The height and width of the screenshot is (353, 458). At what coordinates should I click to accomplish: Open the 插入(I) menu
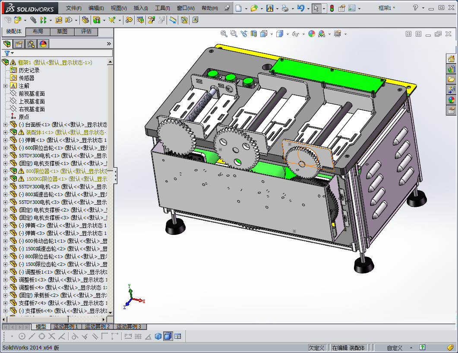141,8
